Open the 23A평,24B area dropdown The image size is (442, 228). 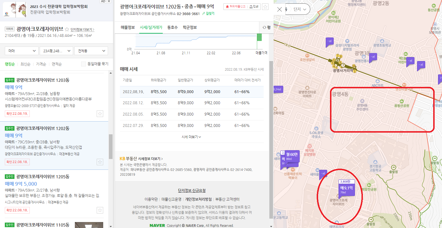[56, 51]
